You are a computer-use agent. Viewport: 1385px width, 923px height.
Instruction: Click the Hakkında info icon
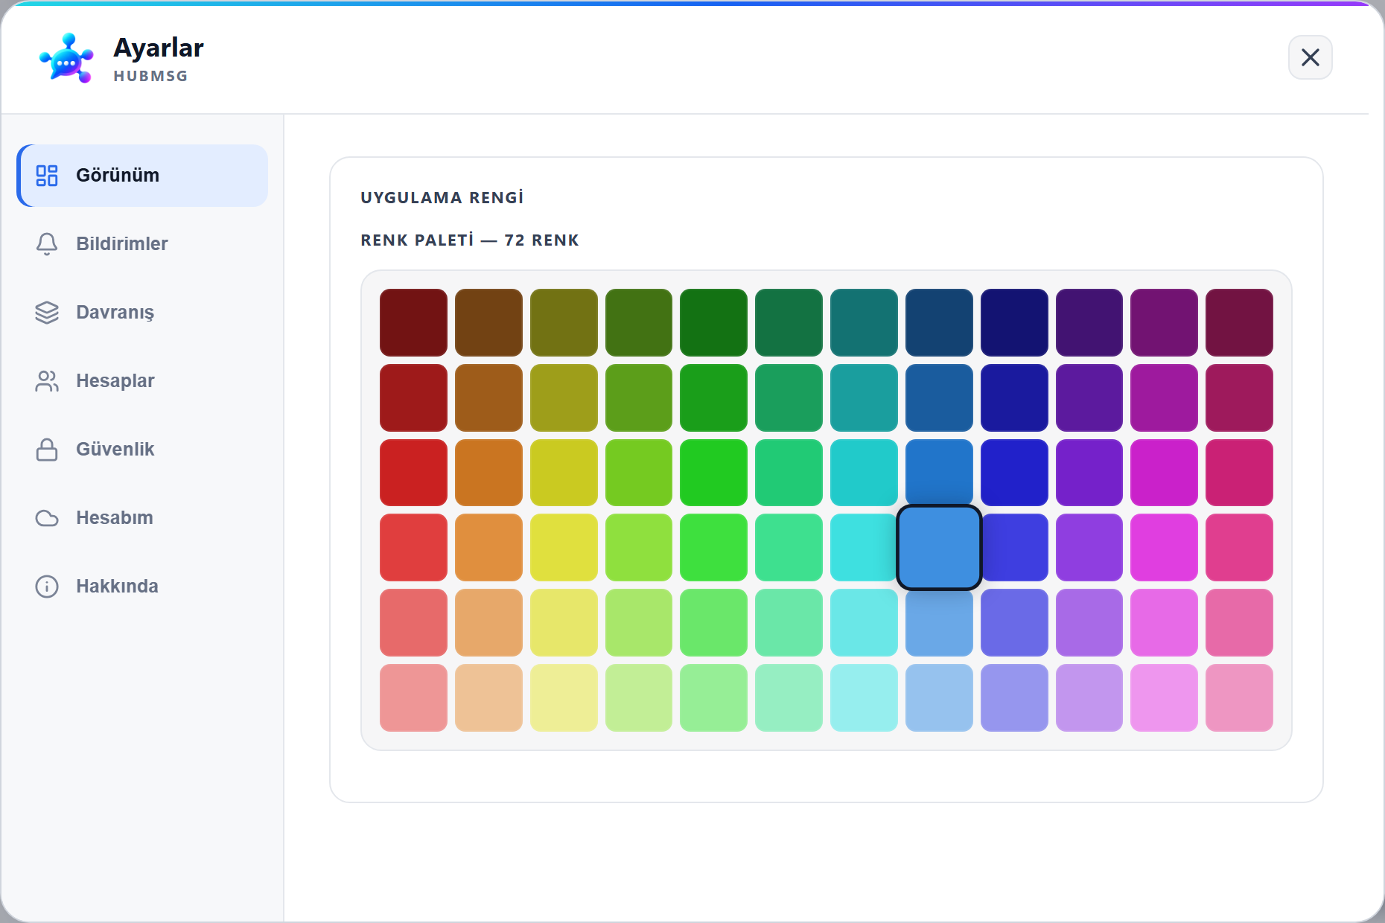[47, 587]
